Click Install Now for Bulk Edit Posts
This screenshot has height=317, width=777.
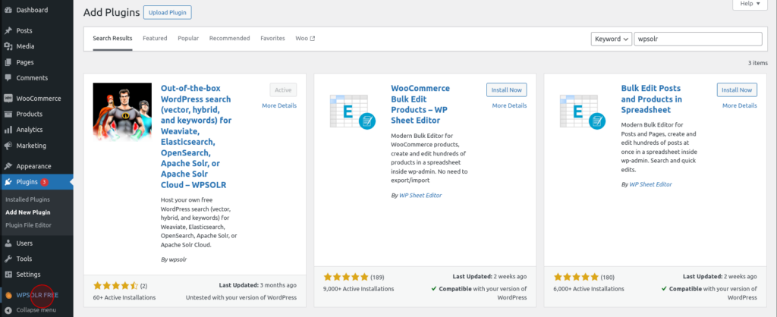737,89
